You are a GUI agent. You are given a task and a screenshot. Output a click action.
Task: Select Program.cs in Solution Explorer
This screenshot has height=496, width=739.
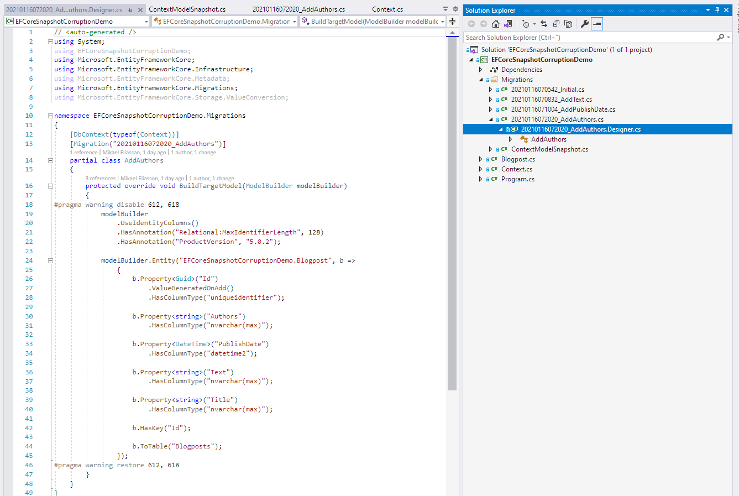517,179
